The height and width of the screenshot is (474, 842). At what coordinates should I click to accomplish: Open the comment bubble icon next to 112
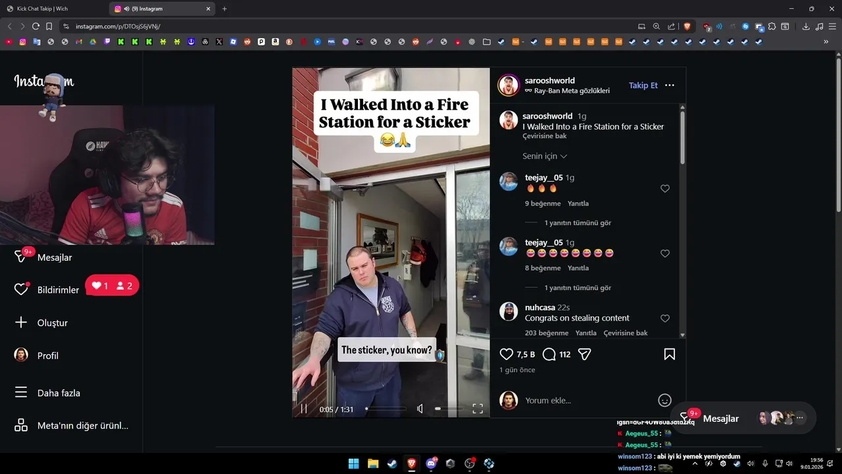(x=549, y=354)
